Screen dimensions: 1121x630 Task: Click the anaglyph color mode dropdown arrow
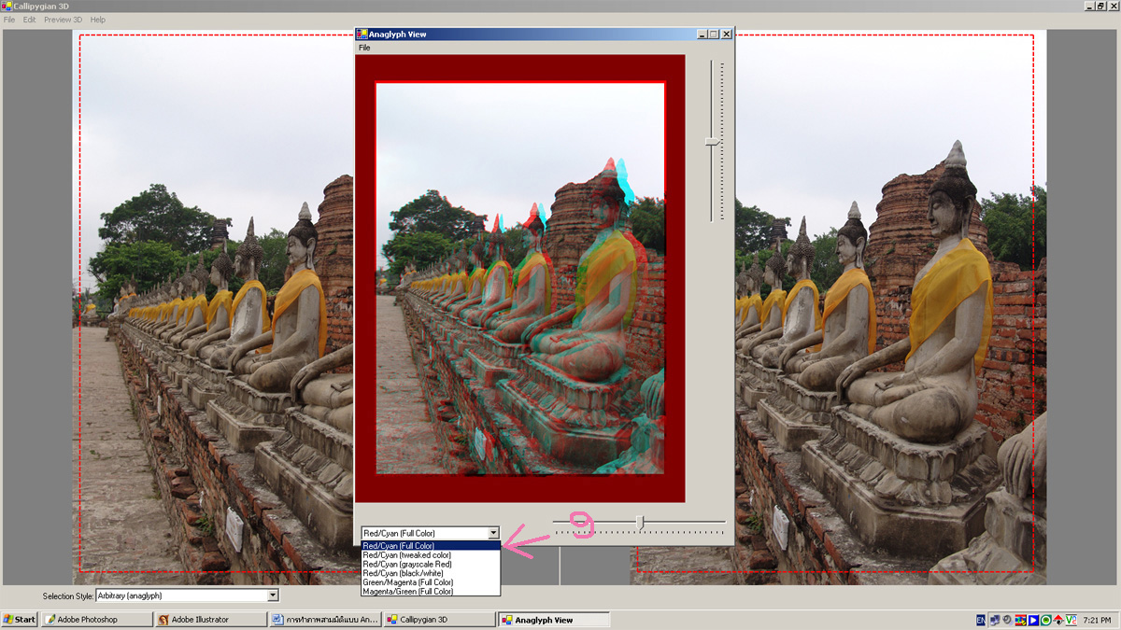coord(493,533)
